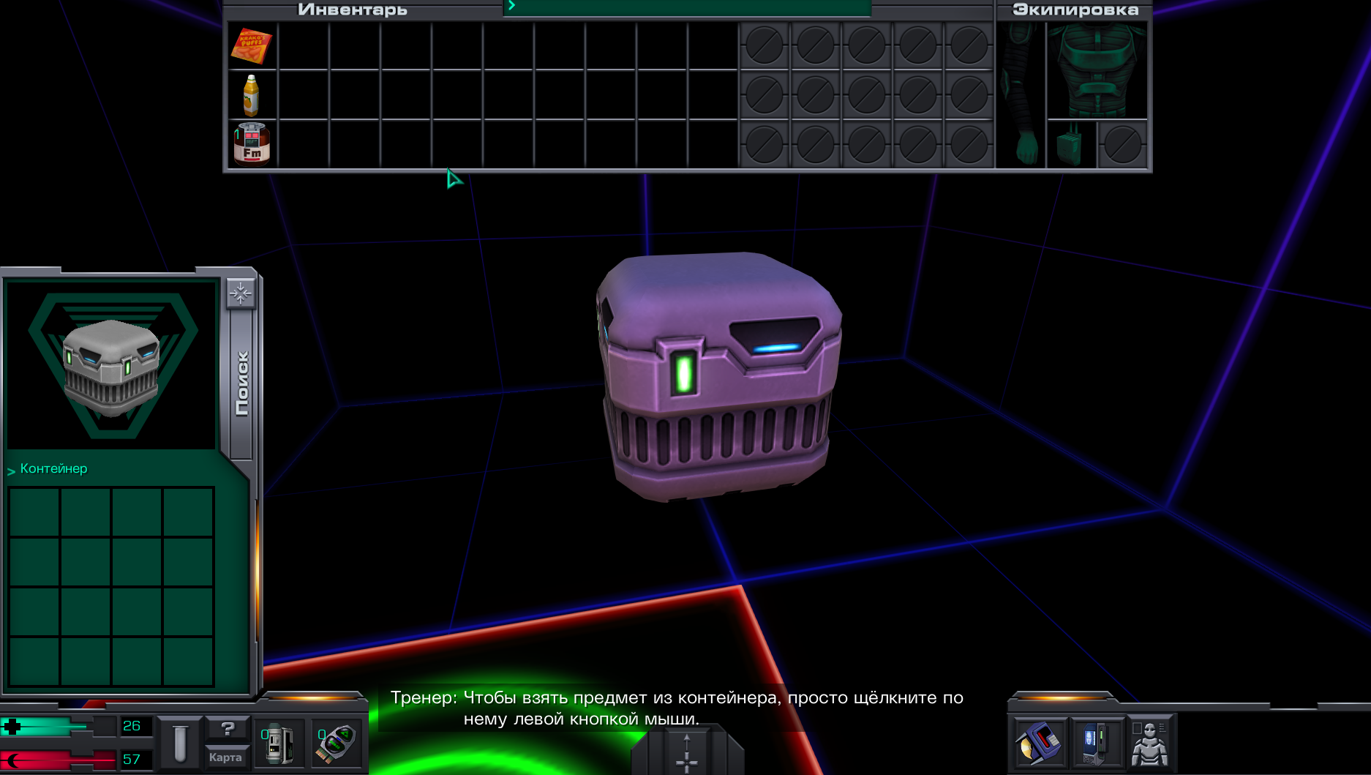The height and width of the screenshot is (775, 1371).
Task: Click the nanites canister counter icon
Action: click(x=278, y=744)
